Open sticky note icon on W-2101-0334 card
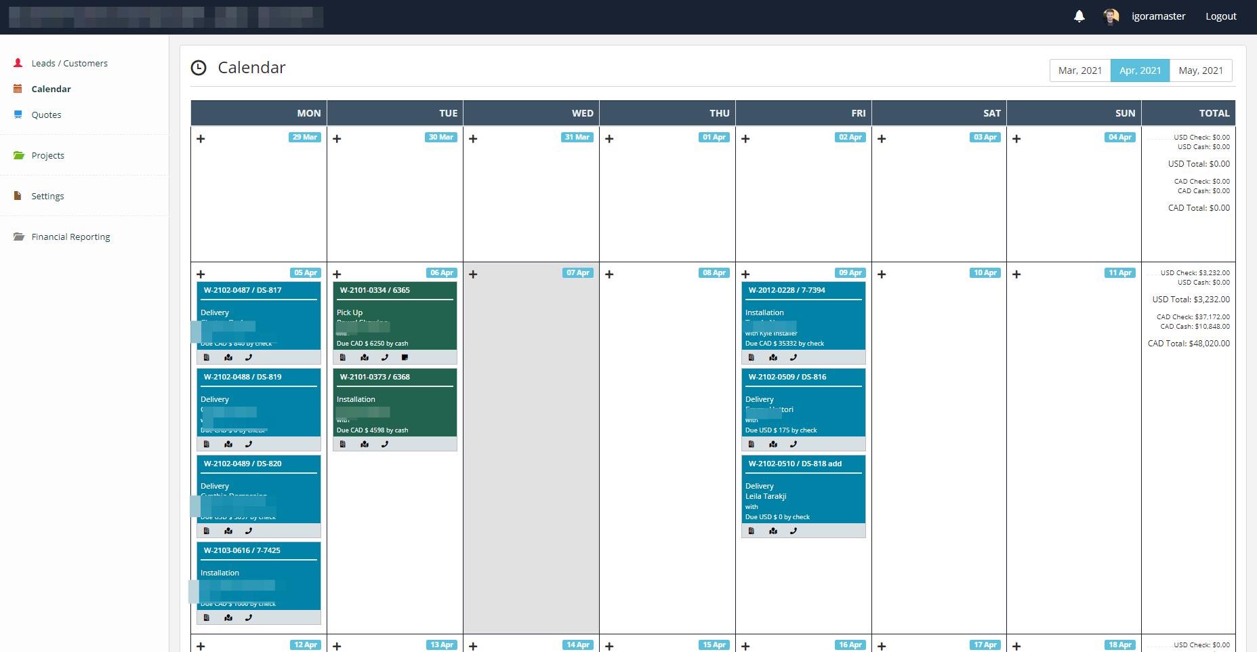This screenshot has width=1257, height=652. (x=405, y=357)
